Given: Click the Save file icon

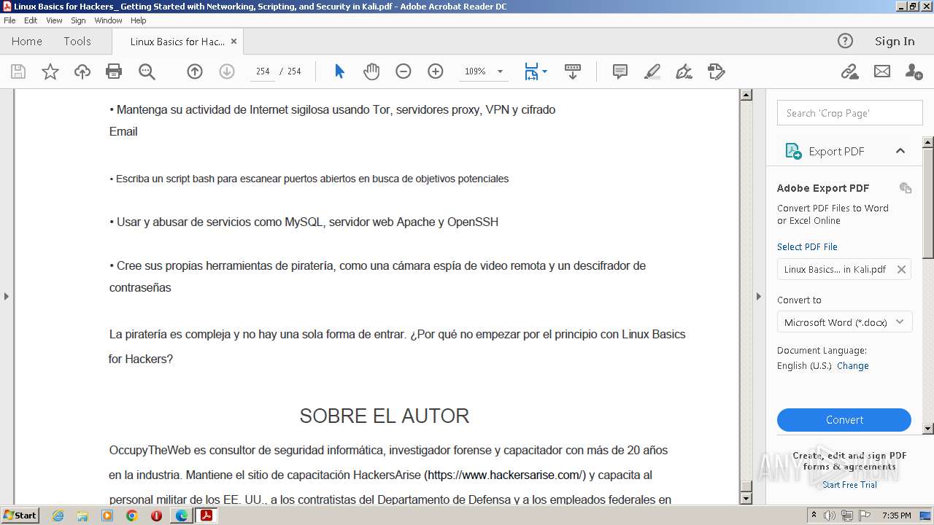Looking at the screenshot, I should click(x=18, y=71).
